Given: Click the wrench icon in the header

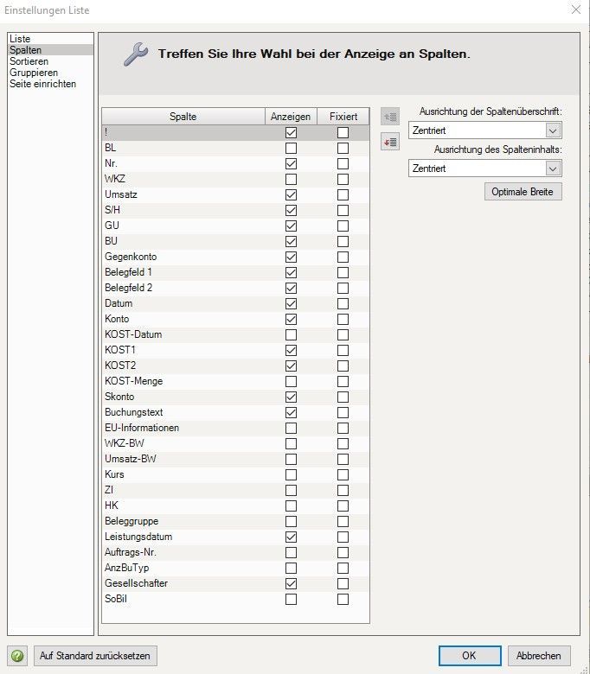Looking at the screenshot, I should point(136,54).
